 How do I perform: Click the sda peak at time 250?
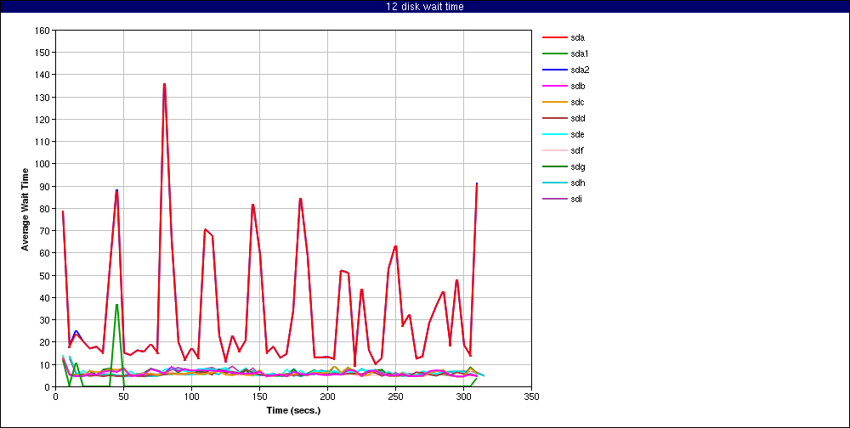[396, 246]
